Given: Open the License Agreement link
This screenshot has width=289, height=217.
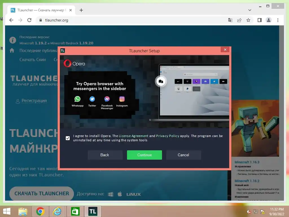Looking at the screenshot, I should click(133, 136).
